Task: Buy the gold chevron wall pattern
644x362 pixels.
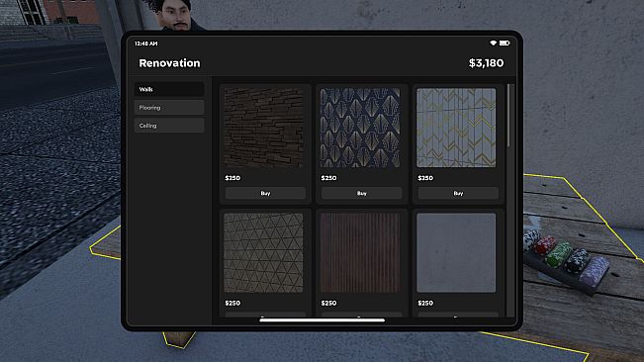Action: tap(458, 193)
